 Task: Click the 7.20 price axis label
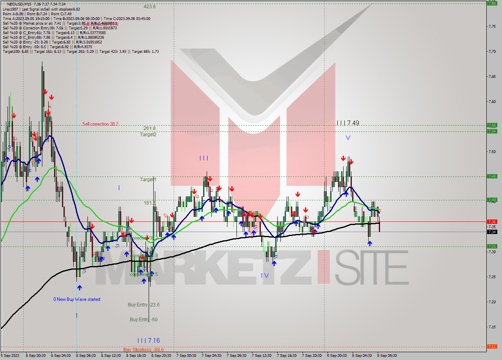[492, 302]
